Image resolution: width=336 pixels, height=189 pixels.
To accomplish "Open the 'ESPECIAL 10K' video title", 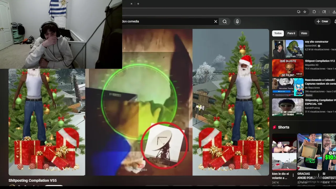I will (x=320, y=102).
